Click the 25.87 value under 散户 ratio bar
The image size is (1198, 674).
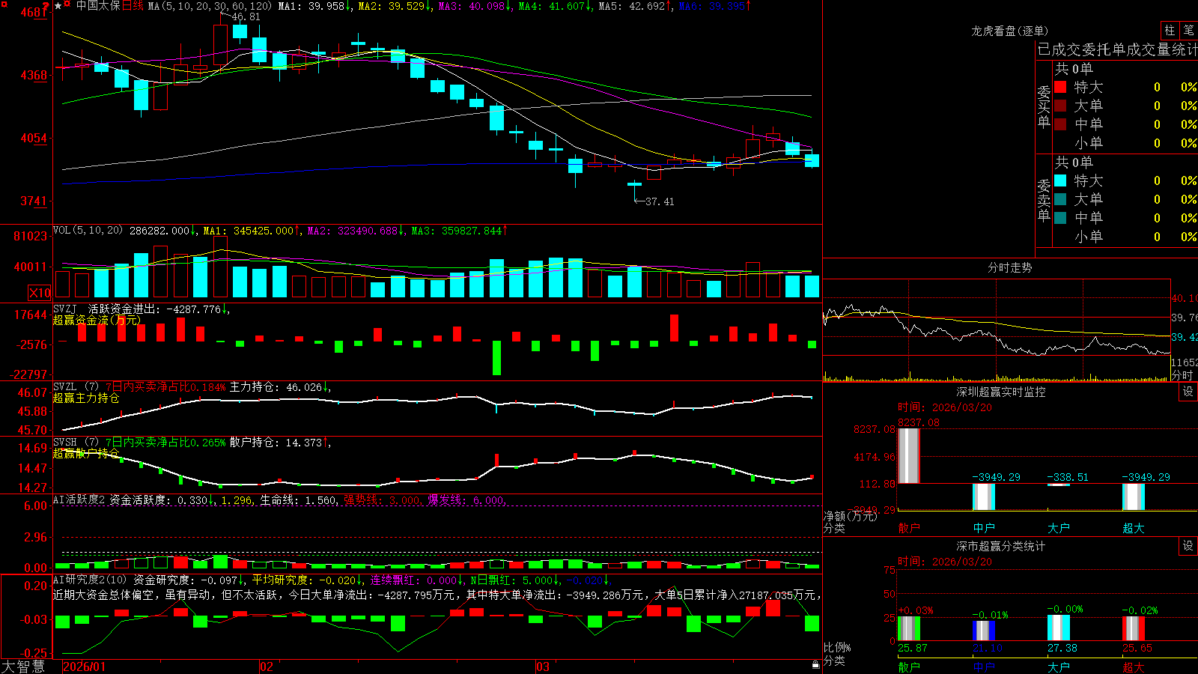[x=912, y=648]
